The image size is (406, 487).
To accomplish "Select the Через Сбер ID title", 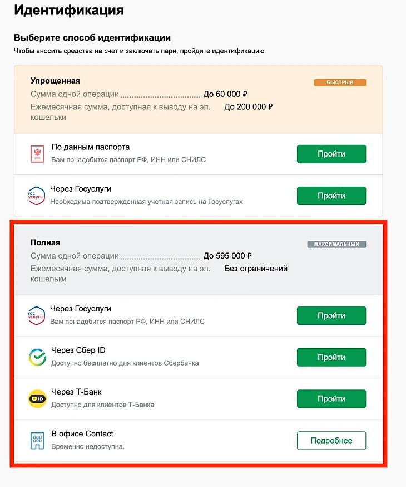I will coord(78,350).
